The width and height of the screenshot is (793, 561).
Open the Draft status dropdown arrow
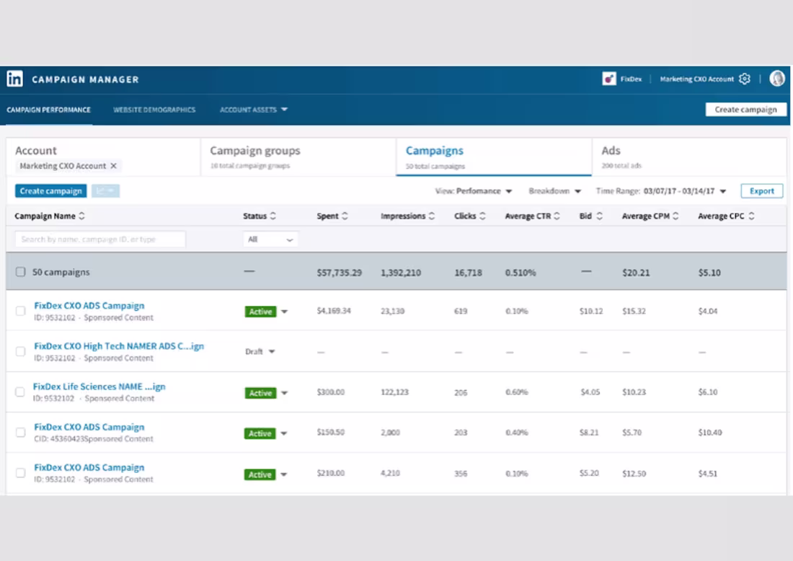tap(272, 352)
